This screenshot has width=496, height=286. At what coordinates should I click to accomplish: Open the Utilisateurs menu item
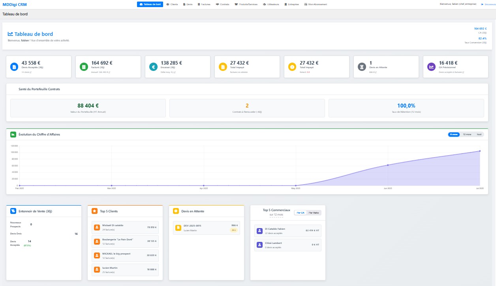[271, 4]
